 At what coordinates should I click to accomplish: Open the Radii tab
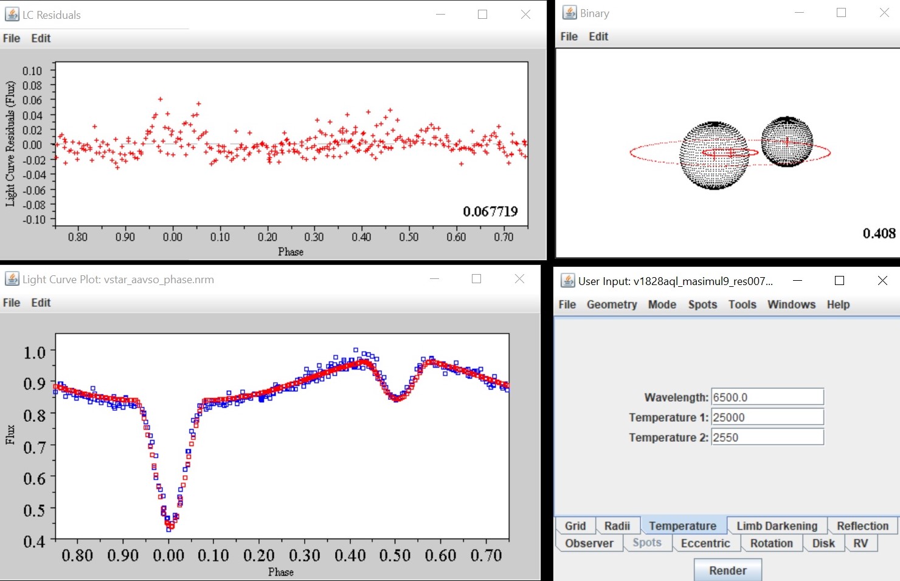pos(617,526)
